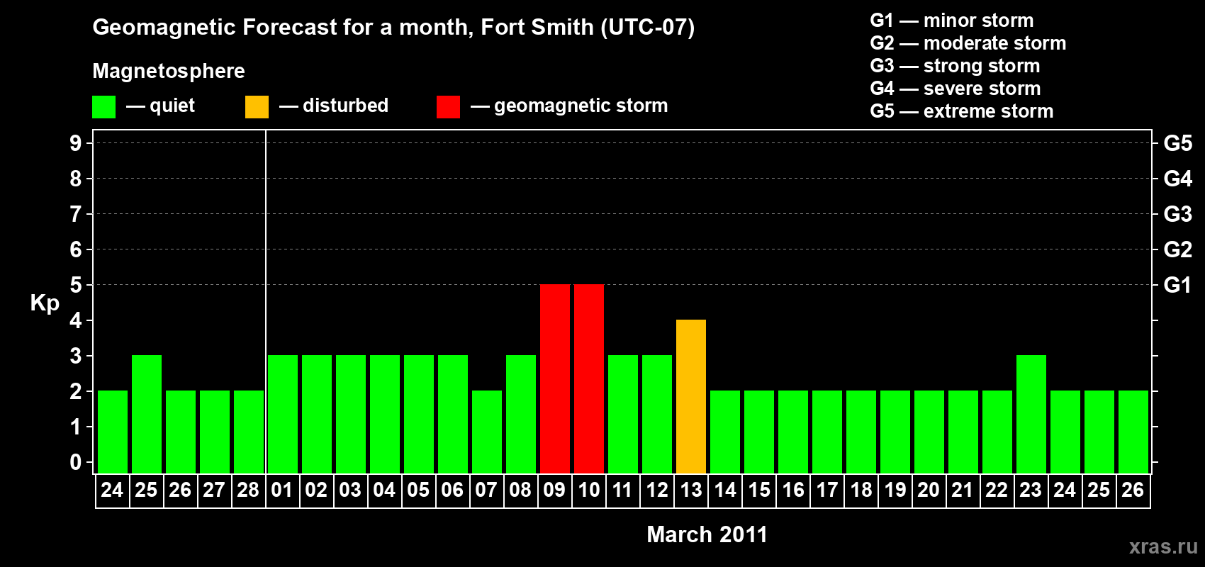
Task: Click the date label 08
Action: (520, 490)
